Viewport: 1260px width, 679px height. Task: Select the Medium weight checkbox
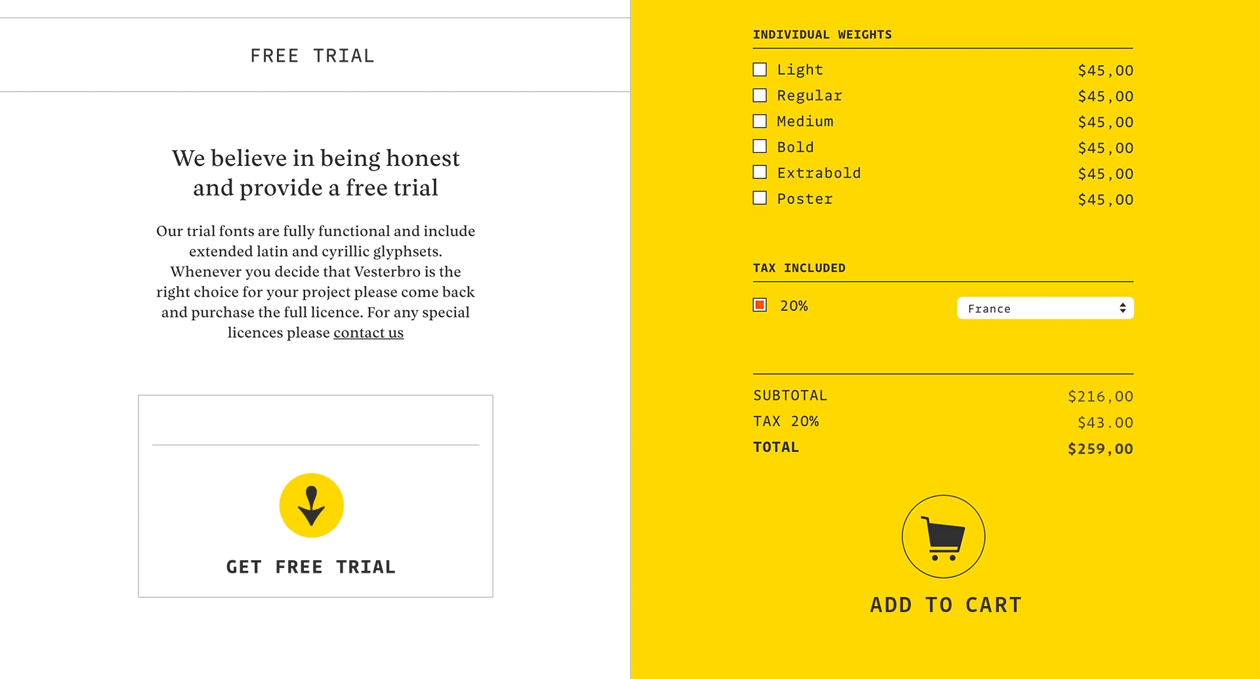tap(760, 121)
